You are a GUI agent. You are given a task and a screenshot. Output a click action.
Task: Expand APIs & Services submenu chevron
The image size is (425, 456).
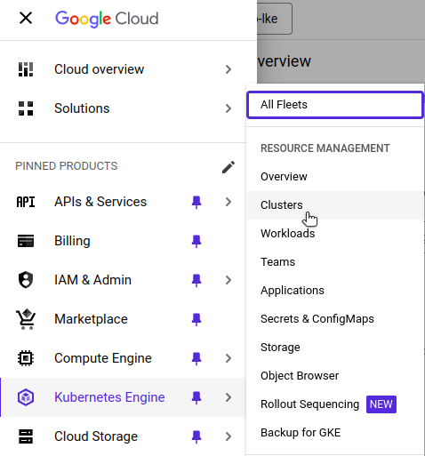229,202
